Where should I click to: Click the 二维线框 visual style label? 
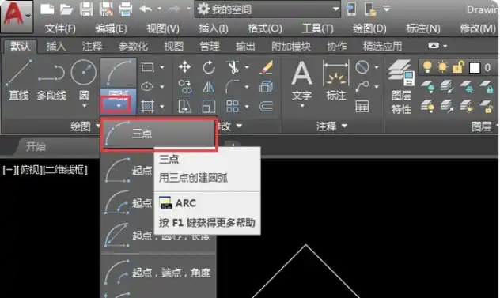tap(65, 170)
